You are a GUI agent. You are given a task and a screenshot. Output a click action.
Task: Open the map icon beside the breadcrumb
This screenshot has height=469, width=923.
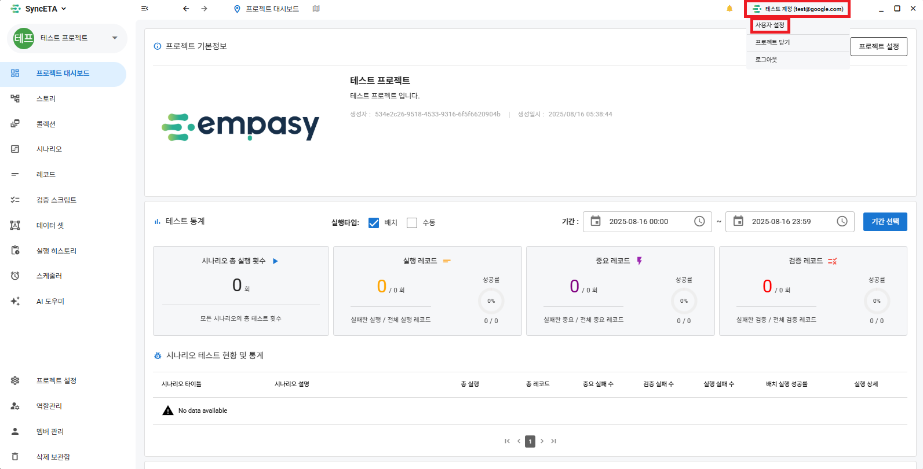point(316,9)
